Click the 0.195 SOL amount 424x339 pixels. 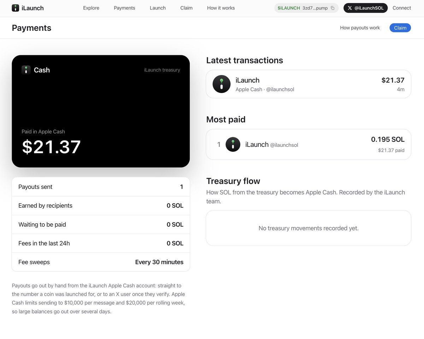click(x=388, y=139)
